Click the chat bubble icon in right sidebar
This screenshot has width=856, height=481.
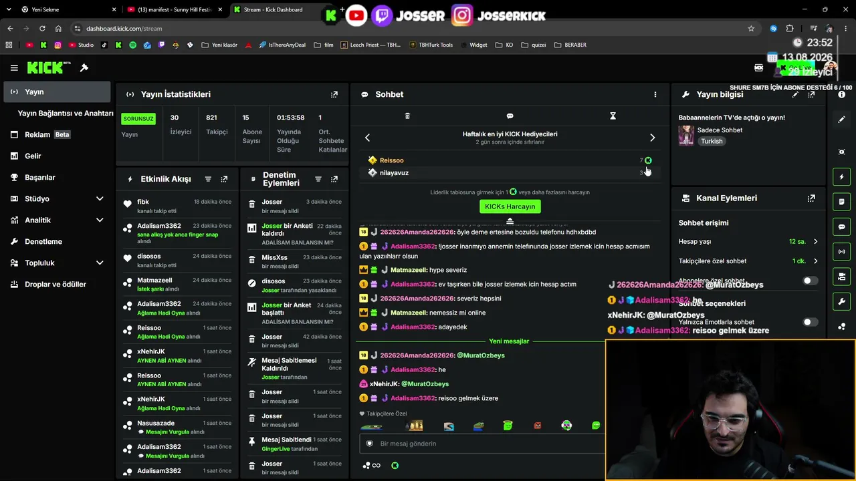pyautogui.click(x=842, y=226)
